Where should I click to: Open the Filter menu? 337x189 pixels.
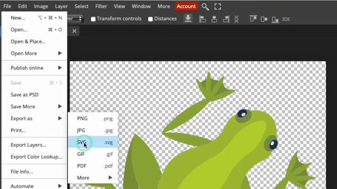[101, 6]
